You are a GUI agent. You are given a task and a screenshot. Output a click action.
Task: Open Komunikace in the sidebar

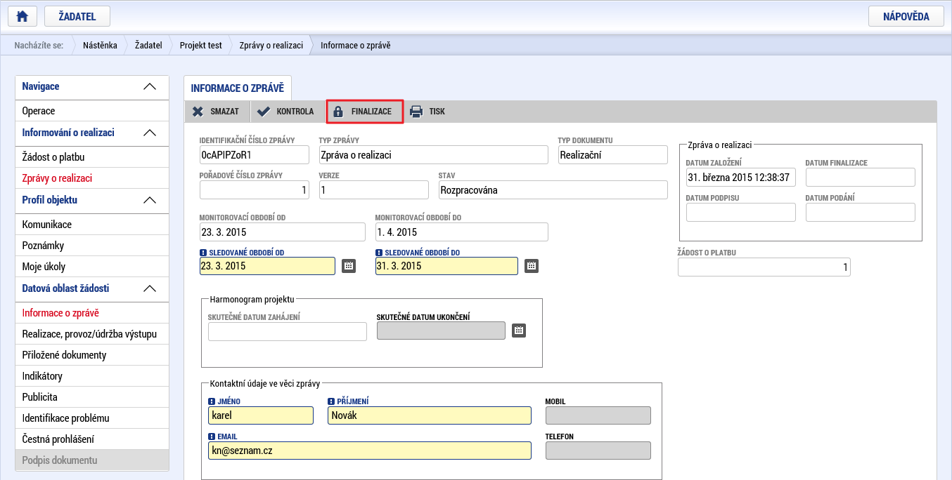[92, 225]
